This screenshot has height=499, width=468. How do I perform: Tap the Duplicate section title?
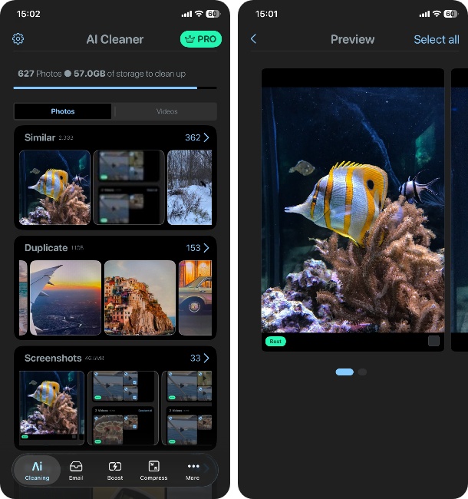(46, 248)
